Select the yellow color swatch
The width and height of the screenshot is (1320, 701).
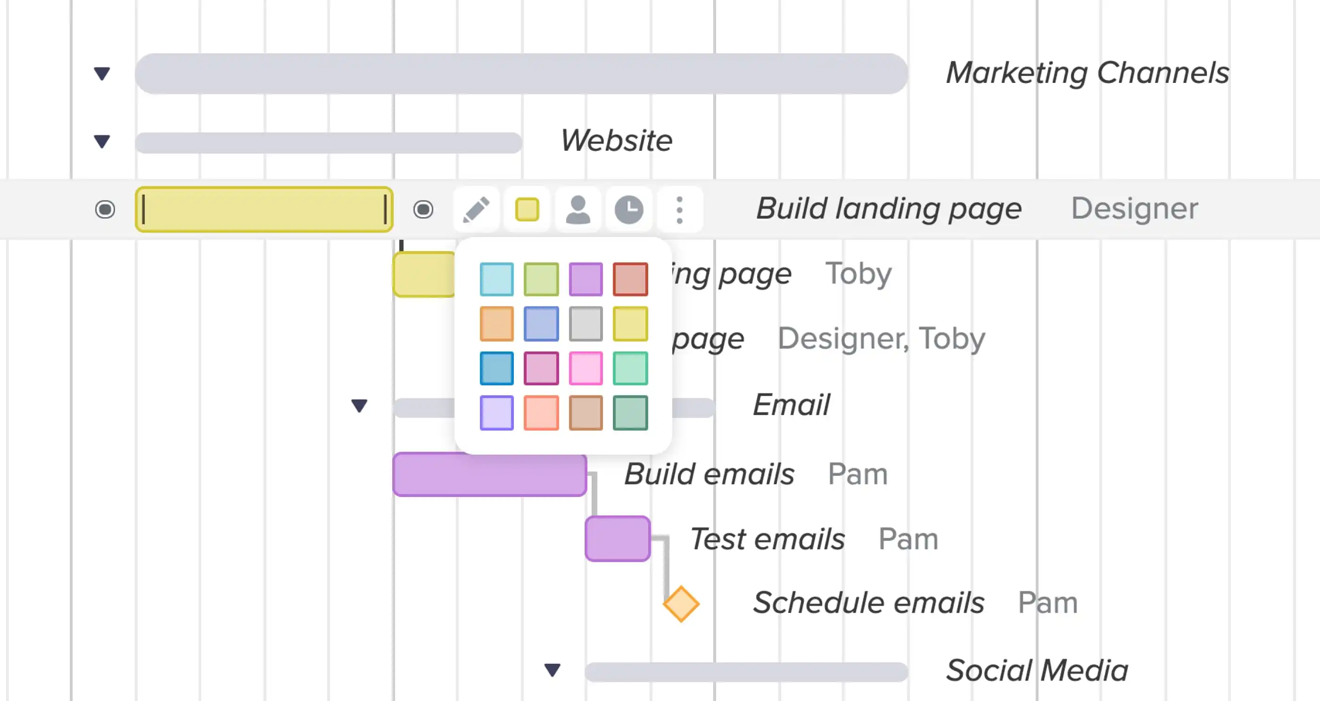629,323
